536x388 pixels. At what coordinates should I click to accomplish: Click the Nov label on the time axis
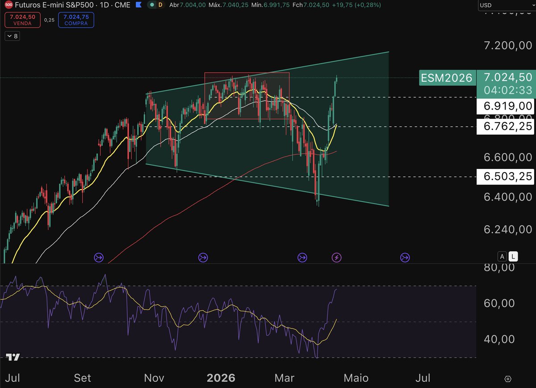tap(154, 378)
